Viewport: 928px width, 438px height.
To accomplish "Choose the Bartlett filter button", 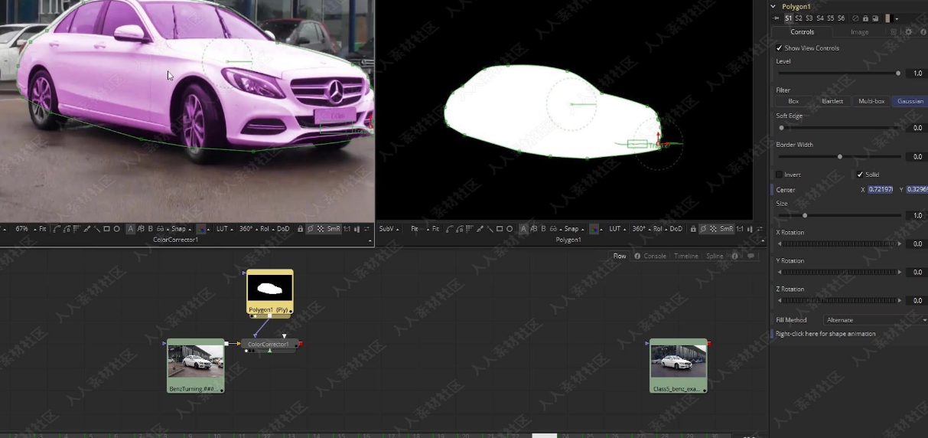I will [x=832, y=101].
